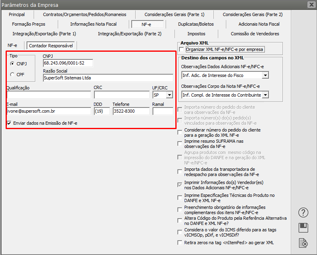The width and height of the screenshot is (317, 255).
Task: Uncheck Enviar dados na Emissão de NF-e
Action: point(9,123)
